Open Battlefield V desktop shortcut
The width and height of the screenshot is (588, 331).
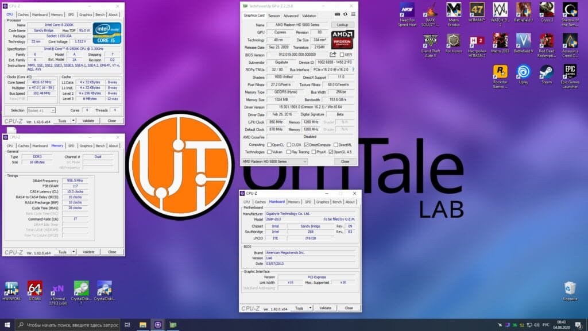pyautogui.click(x=523, y=44)
